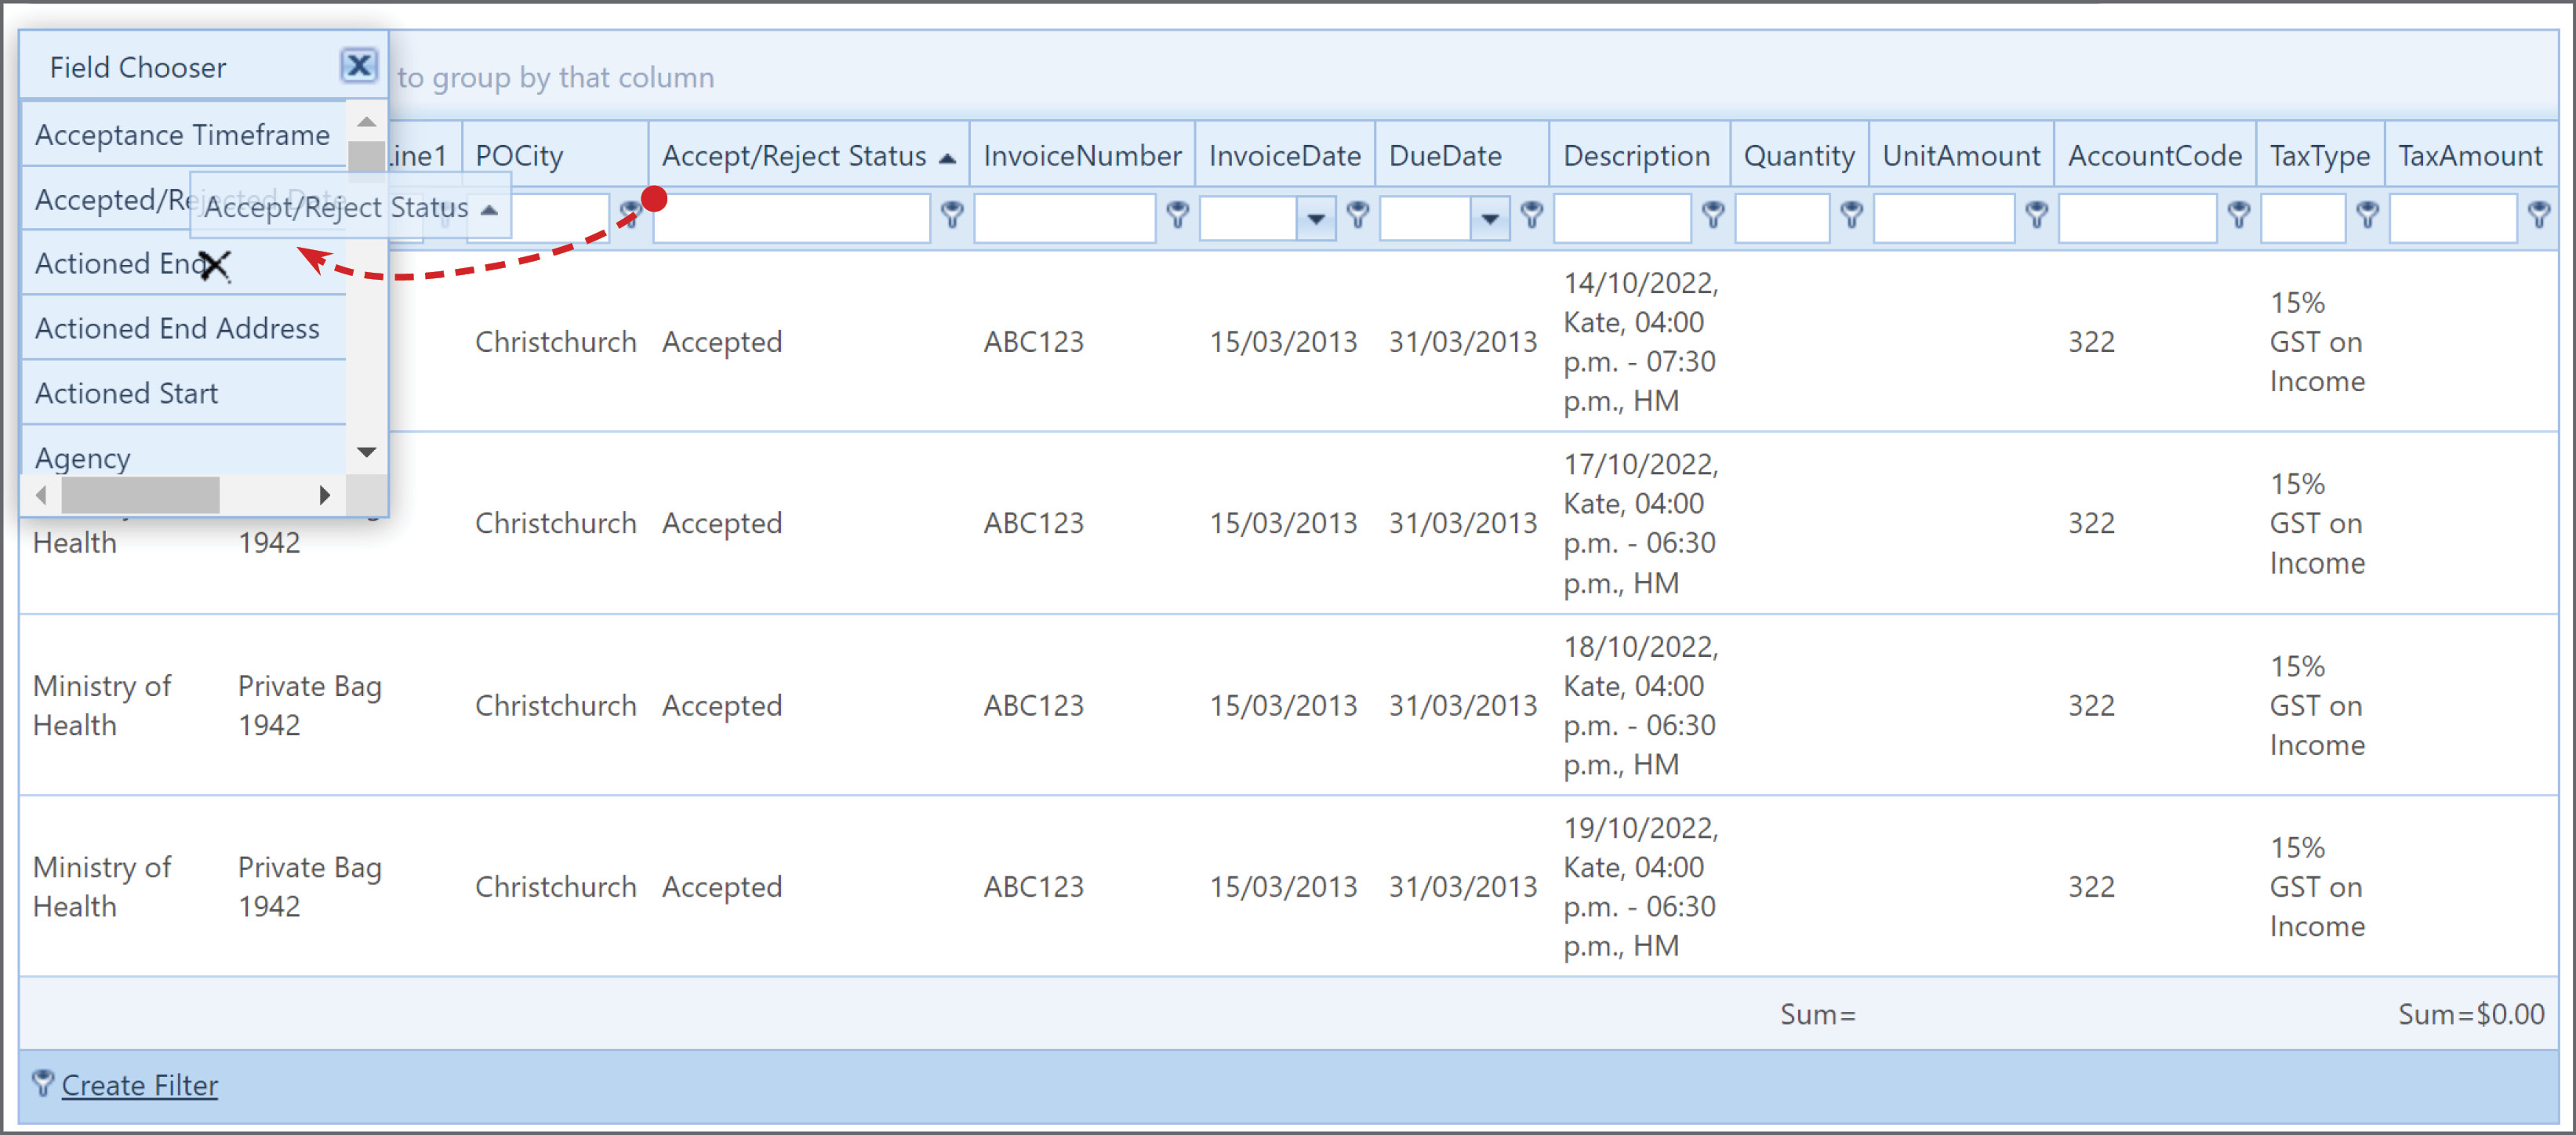This screenshot has height=1135, width=2576.
Task: Click funnel icon beside Create Filter
Action: click(x=43, y=1083)
